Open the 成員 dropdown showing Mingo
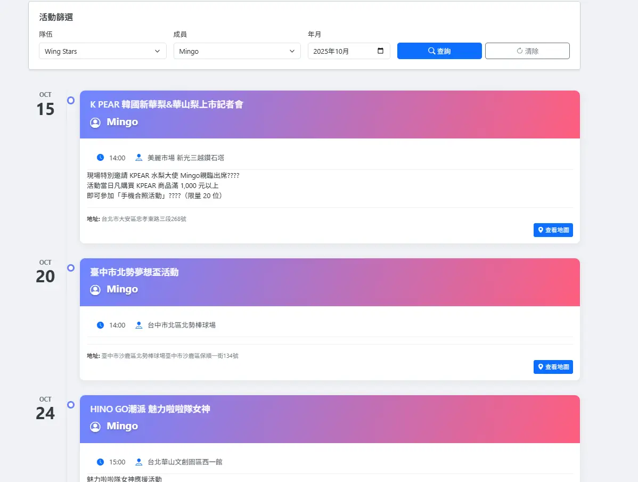The image size is (638, 482). pyautogui.click(x=237, y=51)
